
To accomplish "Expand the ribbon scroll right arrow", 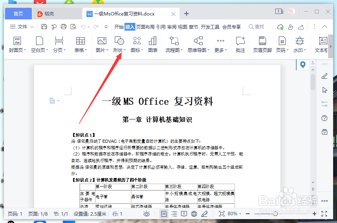I will click(x=330, y=47).
